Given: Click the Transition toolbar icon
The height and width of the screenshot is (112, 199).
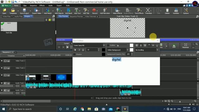Looking at the screenshot, I should click(x=149, y=11).
